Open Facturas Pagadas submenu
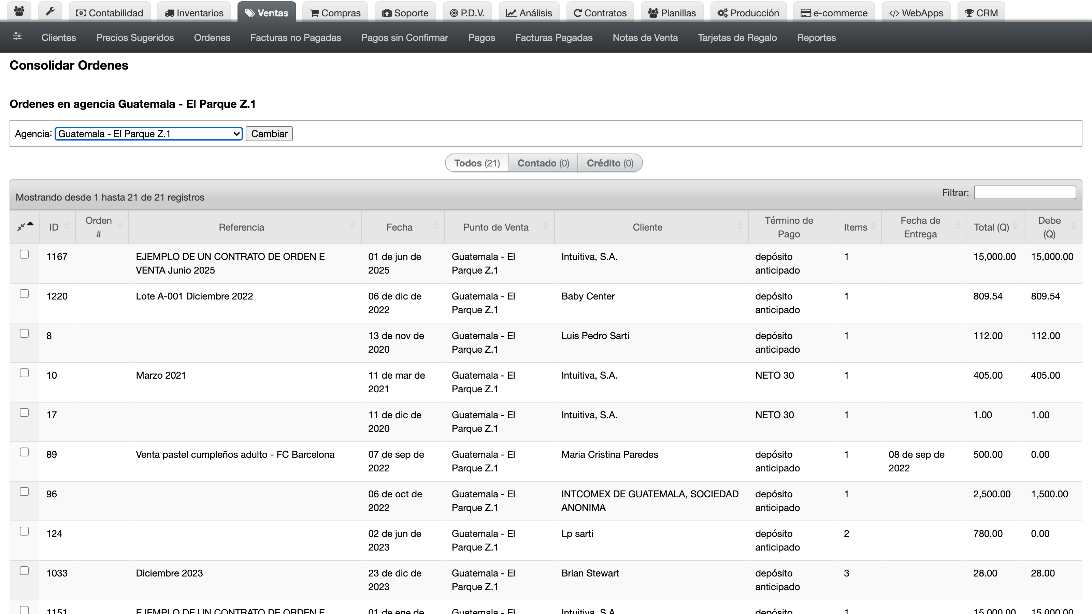1092x614 pixels. (554, 38)
